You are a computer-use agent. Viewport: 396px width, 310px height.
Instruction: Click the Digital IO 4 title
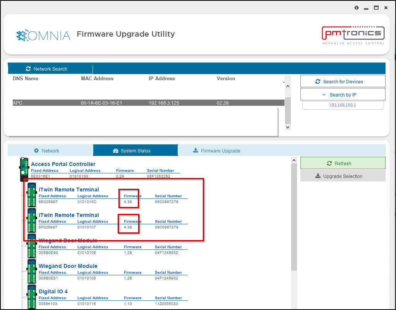(x=53, y=291)
